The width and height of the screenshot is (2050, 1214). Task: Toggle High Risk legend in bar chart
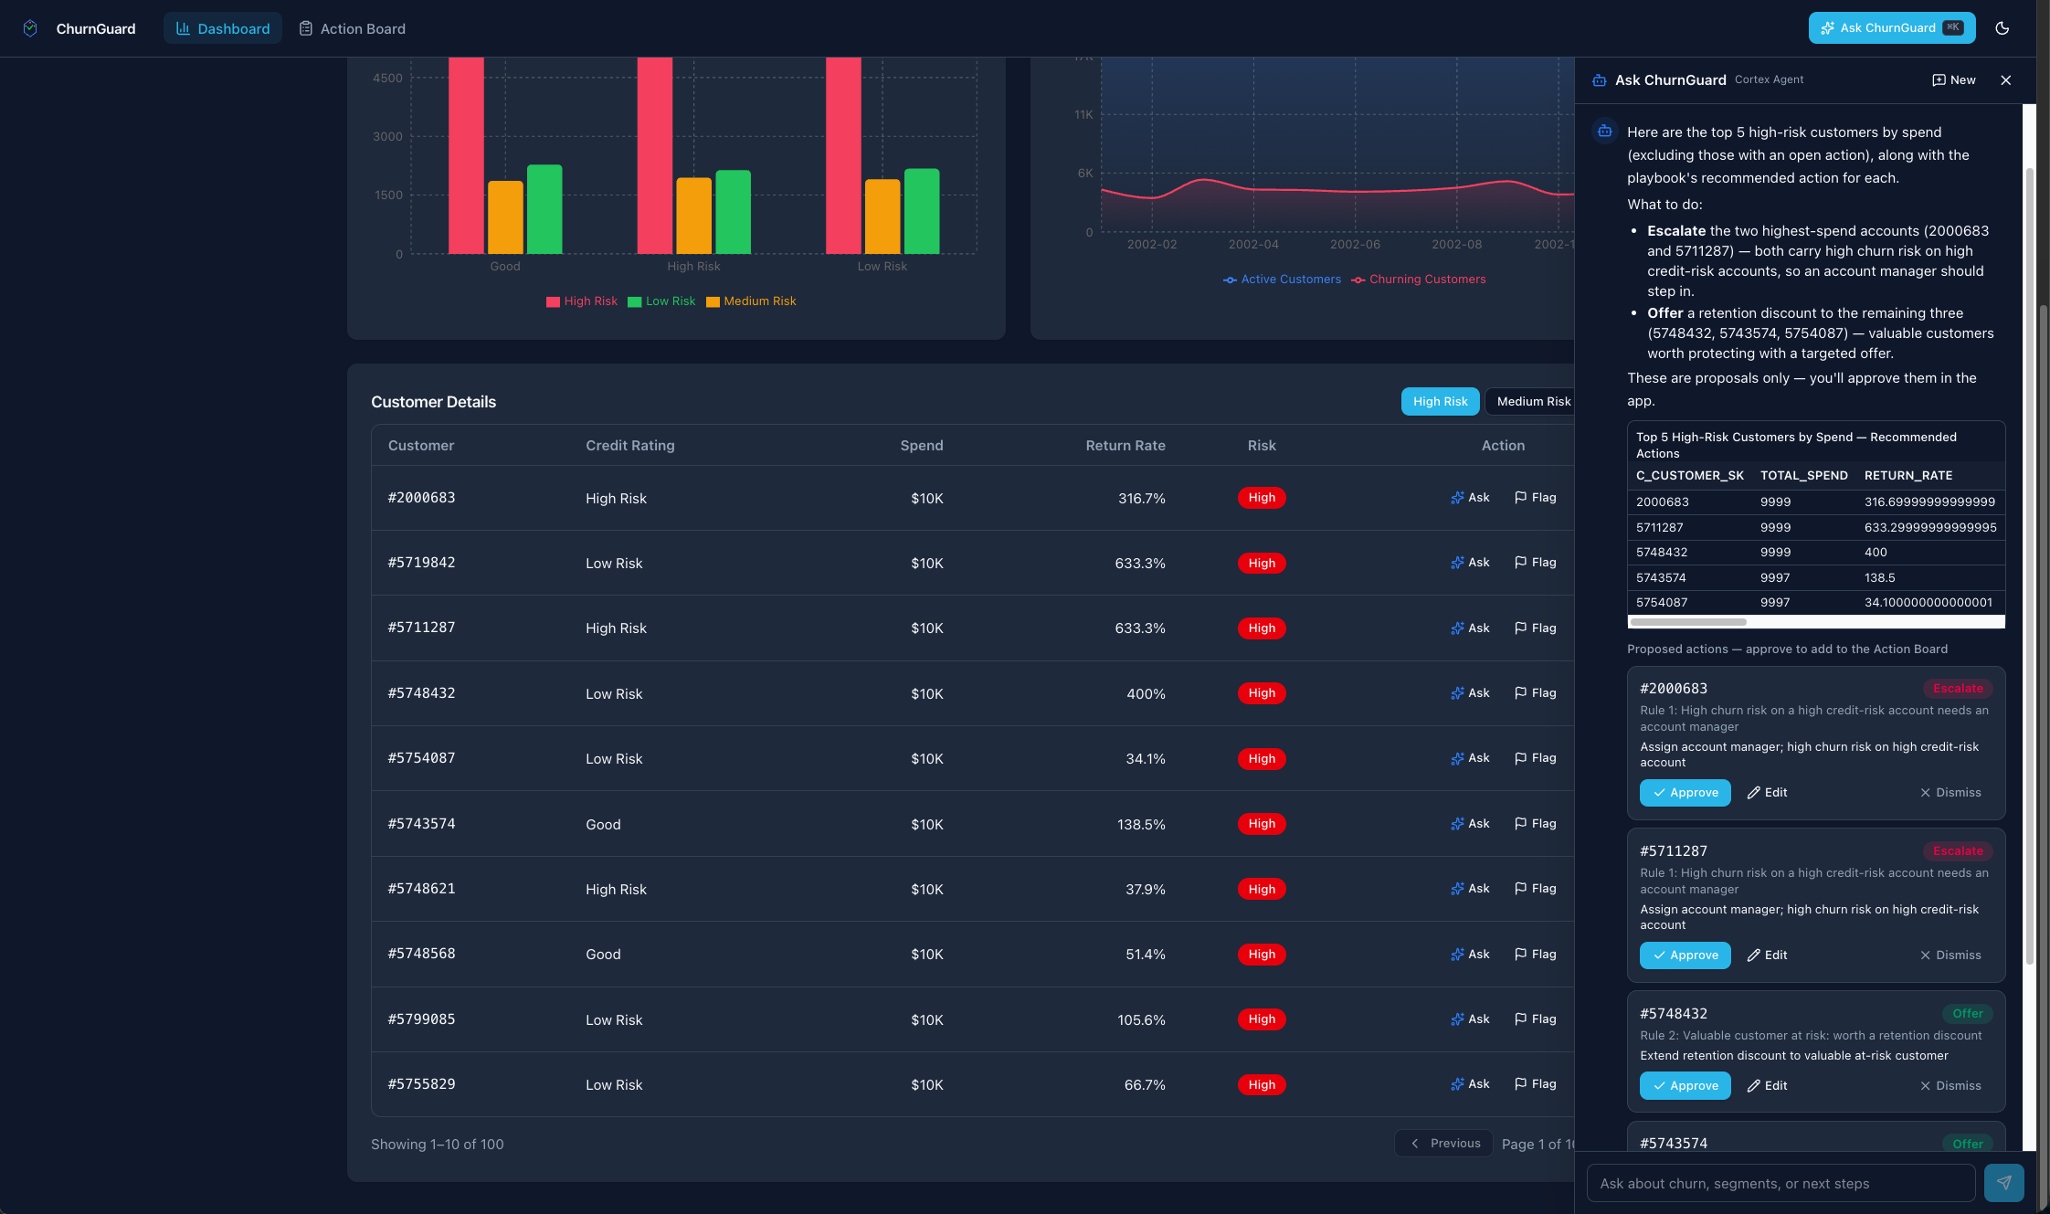[581, 301]
